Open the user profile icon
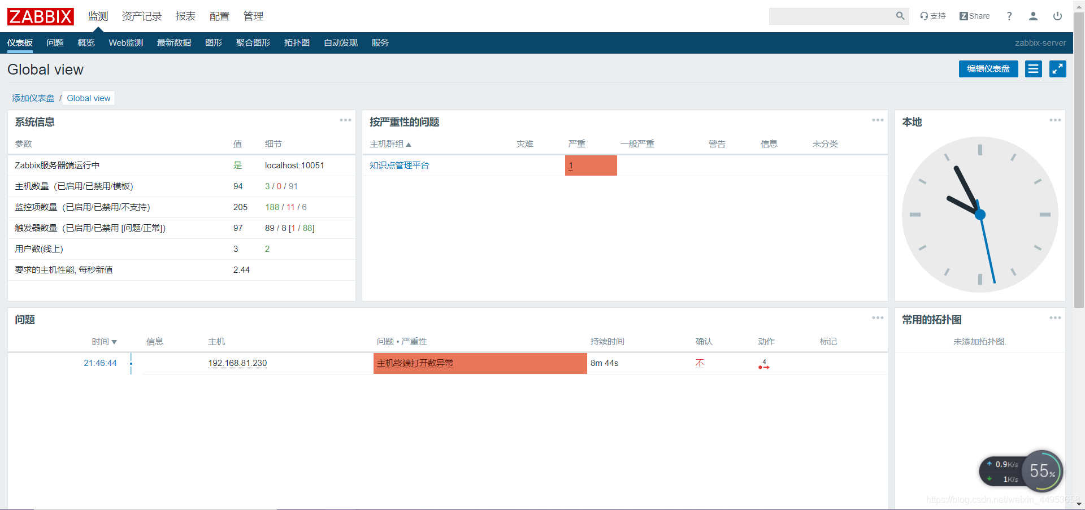 click(1033, 16)
